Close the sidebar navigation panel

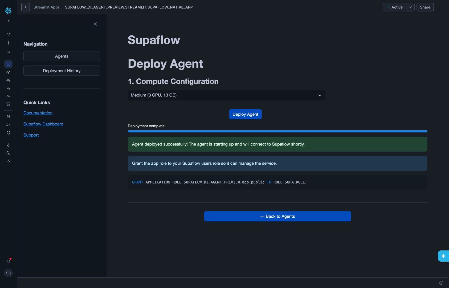click(x=95, y=24)
